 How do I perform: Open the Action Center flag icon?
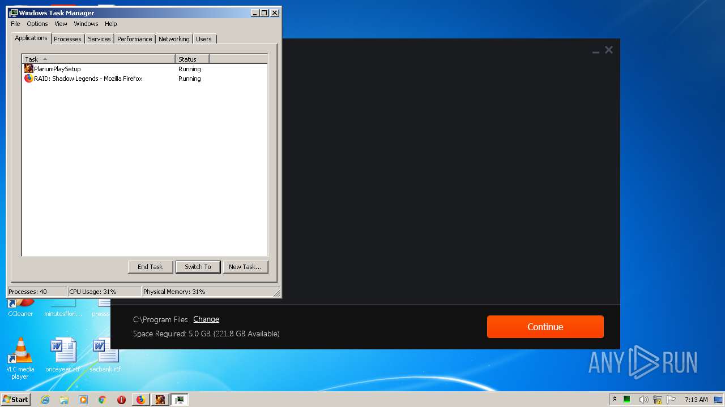click(x=671, y=400)
